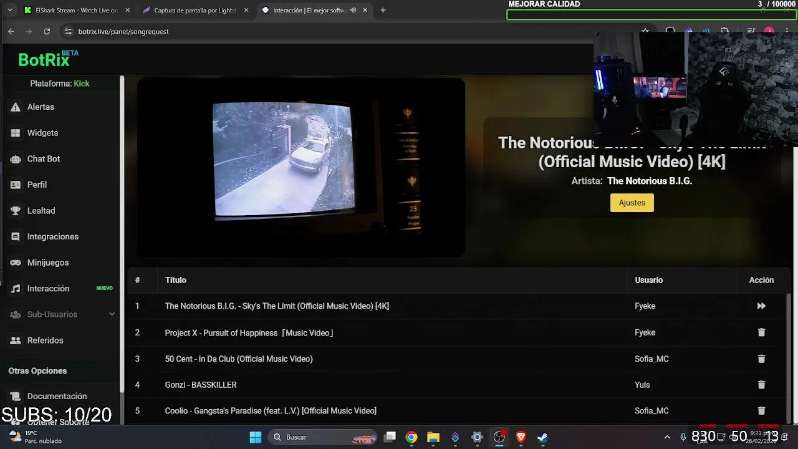Screen dimensions: 798x449
Task: Open the Minijuegos section
Action: coord(47,263)
